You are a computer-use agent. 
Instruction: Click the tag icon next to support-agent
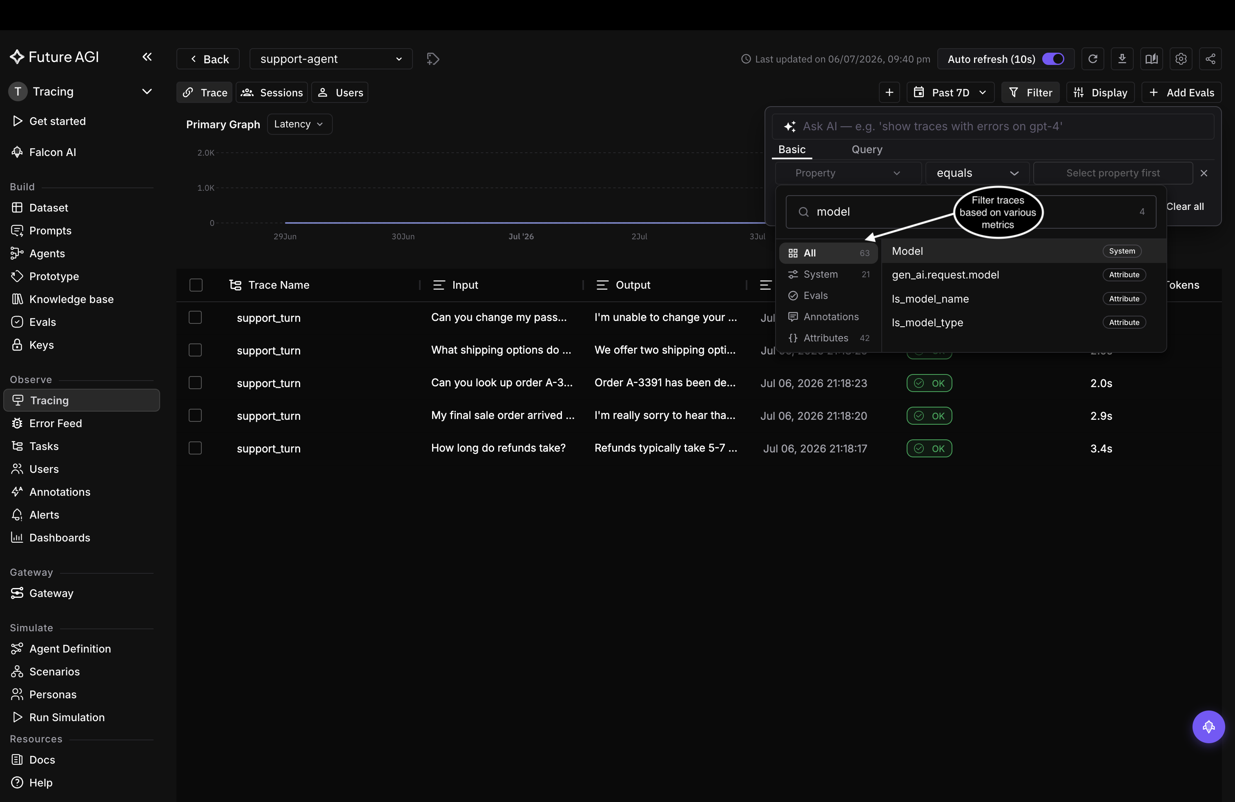(433, 59)
